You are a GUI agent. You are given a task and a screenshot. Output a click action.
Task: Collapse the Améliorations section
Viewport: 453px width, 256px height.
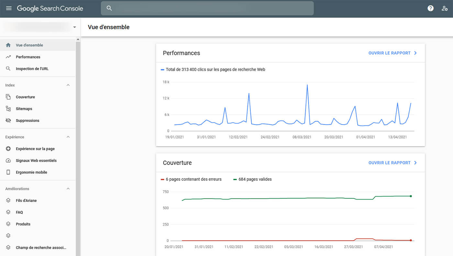tap(68, 189)
